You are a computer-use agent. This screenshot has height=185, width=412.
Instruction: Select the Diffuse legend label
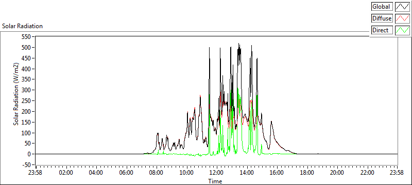pos(382,18)
